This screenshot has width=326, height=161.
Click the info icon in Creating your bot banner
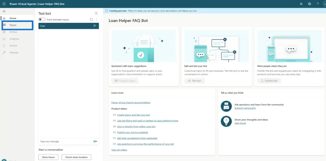106,11
